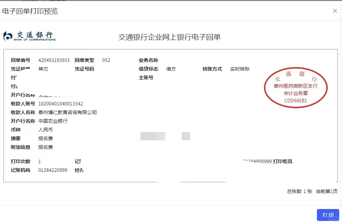Select currency value 人民币
The height and width of the screenshot is (224, 342).
pos(45,130)
